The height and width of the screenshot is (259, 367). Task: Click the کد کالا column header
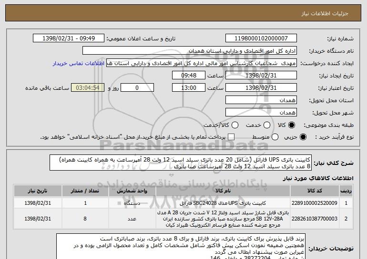(x=315, y=191)
